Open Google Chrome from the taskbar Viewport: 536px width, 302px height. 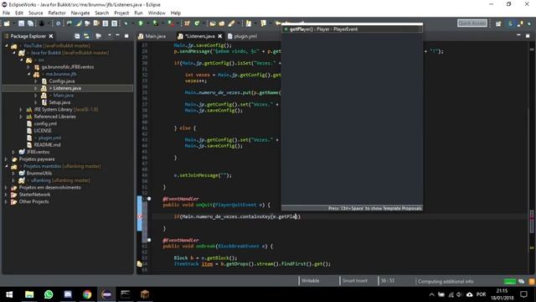click(x=87, y=294)
